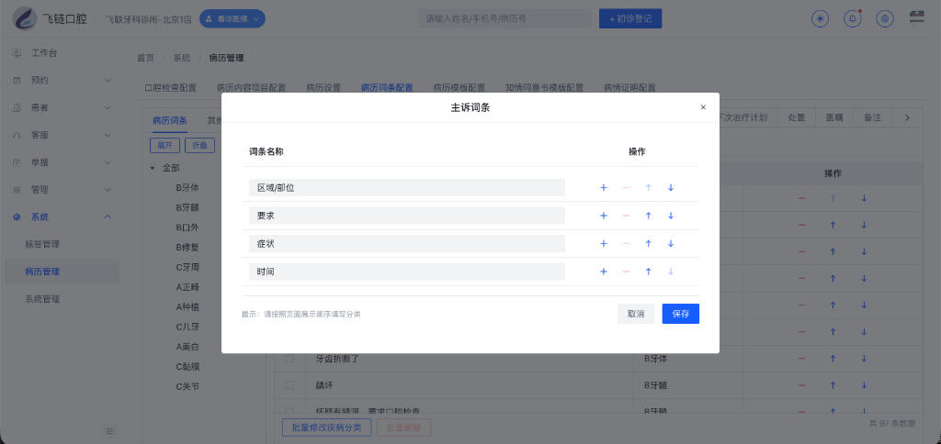Switch to 口腔检查配置 tab
The height and width of the screenshot is (444, 941).
click(x=170, y=87)
